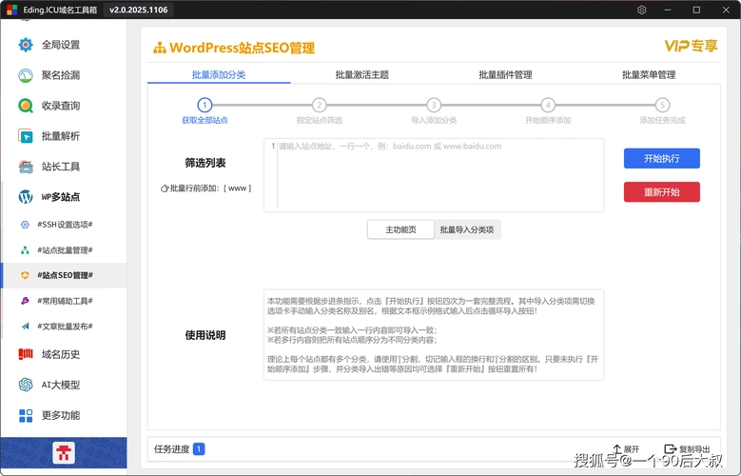Click the 展开 text label
741x476 pixels.
[632, 449]
